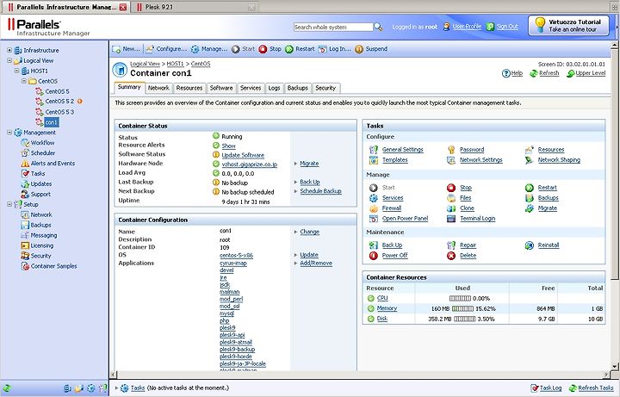Click the Delete red cross icon

click(x=451, y=256)
